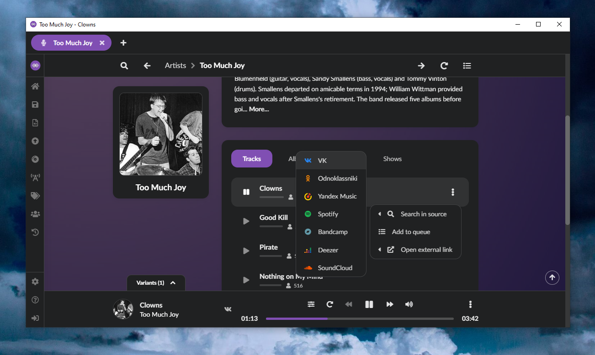Image resolution: width=595 pixels, height=355 pixels.
Task: Click the upload arrow circle sidebar icon
Action: coord(35,141)
